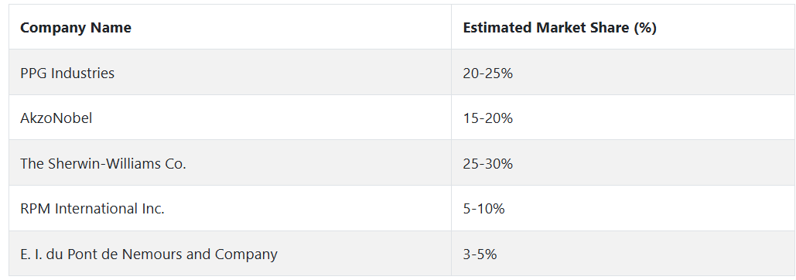796x280 pixels.
Task: Click the (%) symbol in the header
Action: [x=646, y=27]
